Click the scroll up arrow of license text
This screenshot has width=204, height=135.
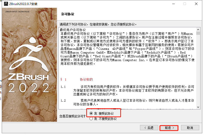[198, 30]
